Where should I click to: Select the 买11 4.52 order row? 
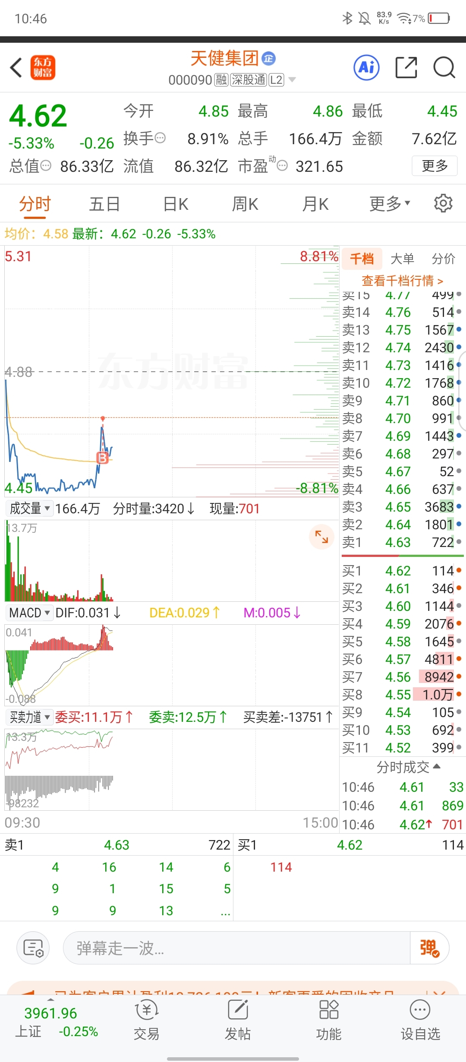[402, 748]
